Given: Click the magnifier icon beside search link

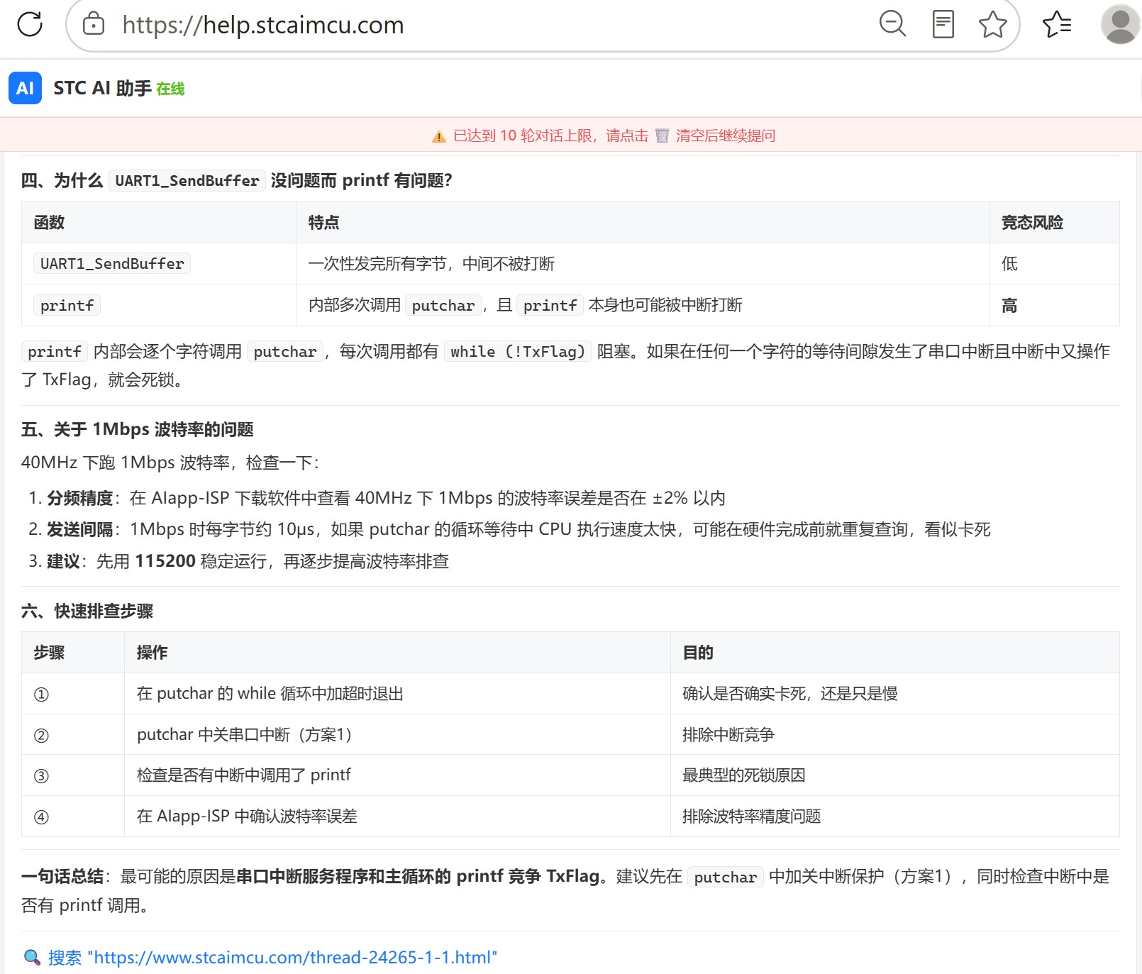Looking at the screenshot, I should pyautogui.click(x=32, y=958).
